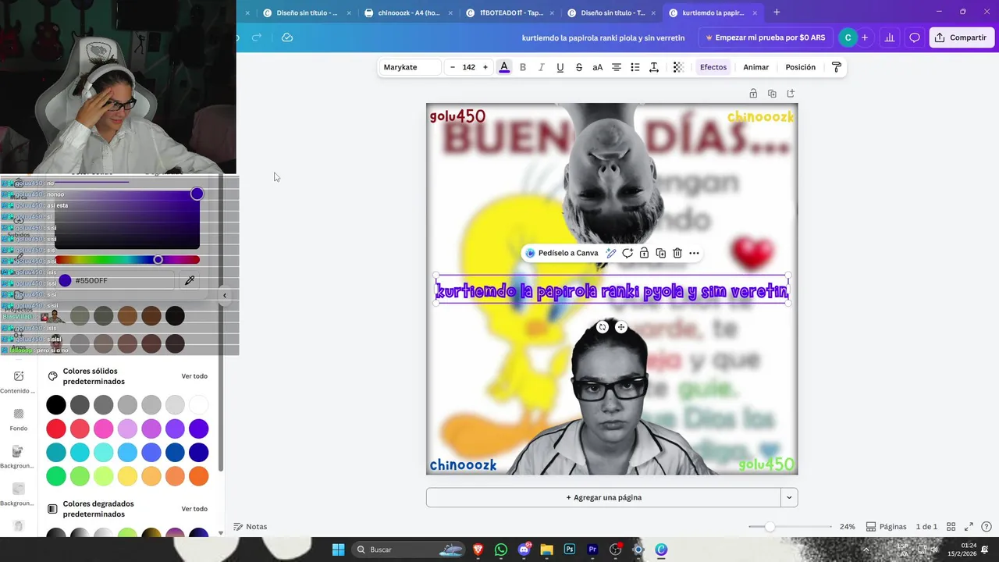Open letter and line spacing options
Viewport: 999px width, 562px height.
(654, 67)
